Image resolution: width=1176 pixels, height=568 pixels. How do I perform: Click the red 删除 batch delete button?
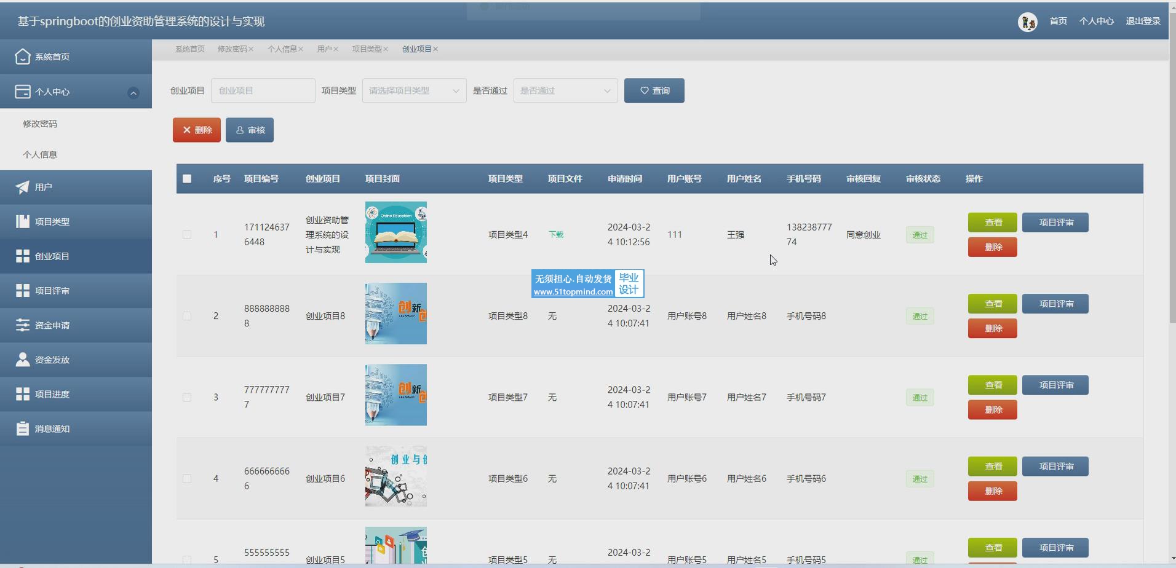(x=197, y=130)
